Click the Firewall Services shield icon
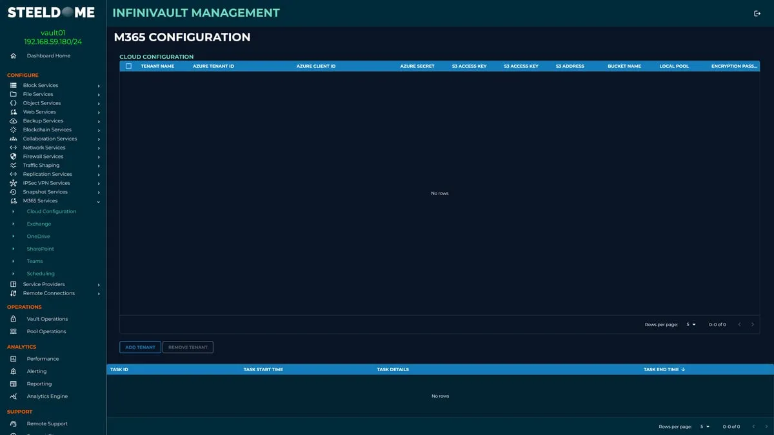 (13, 156)
